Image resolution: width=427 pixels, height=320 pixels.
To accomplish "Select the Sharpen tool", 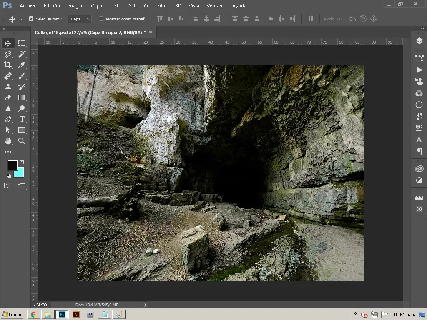I will [8, 109].
